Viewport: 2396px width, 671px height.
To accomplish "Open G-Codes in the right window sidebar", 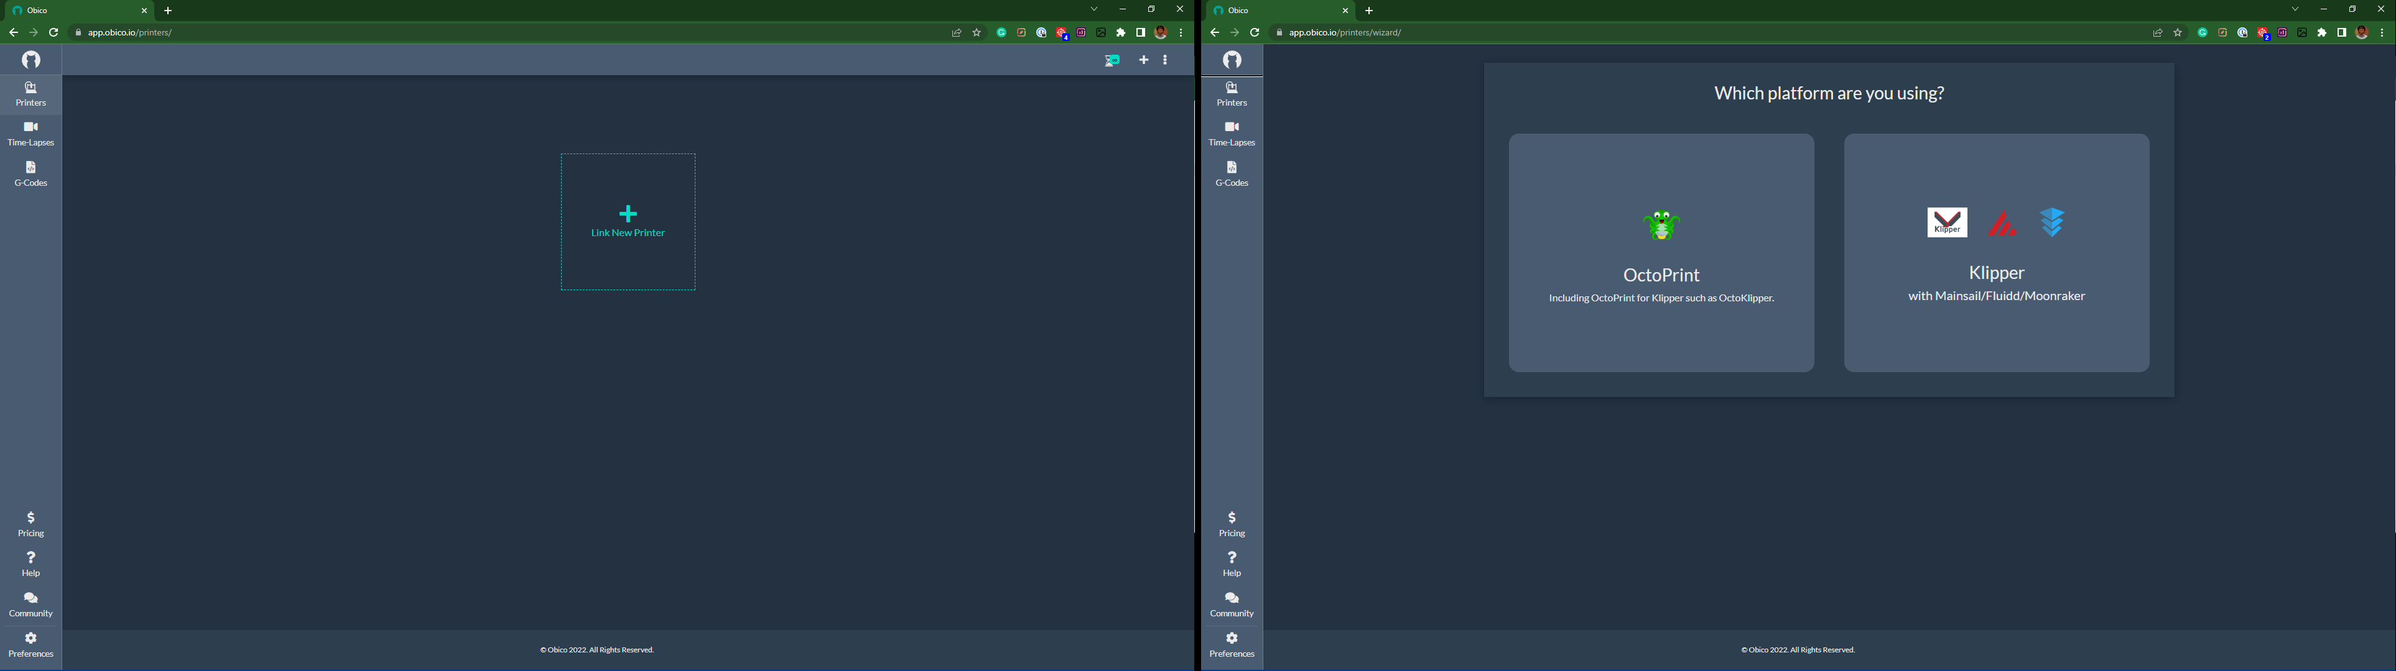I will 1232,174.
